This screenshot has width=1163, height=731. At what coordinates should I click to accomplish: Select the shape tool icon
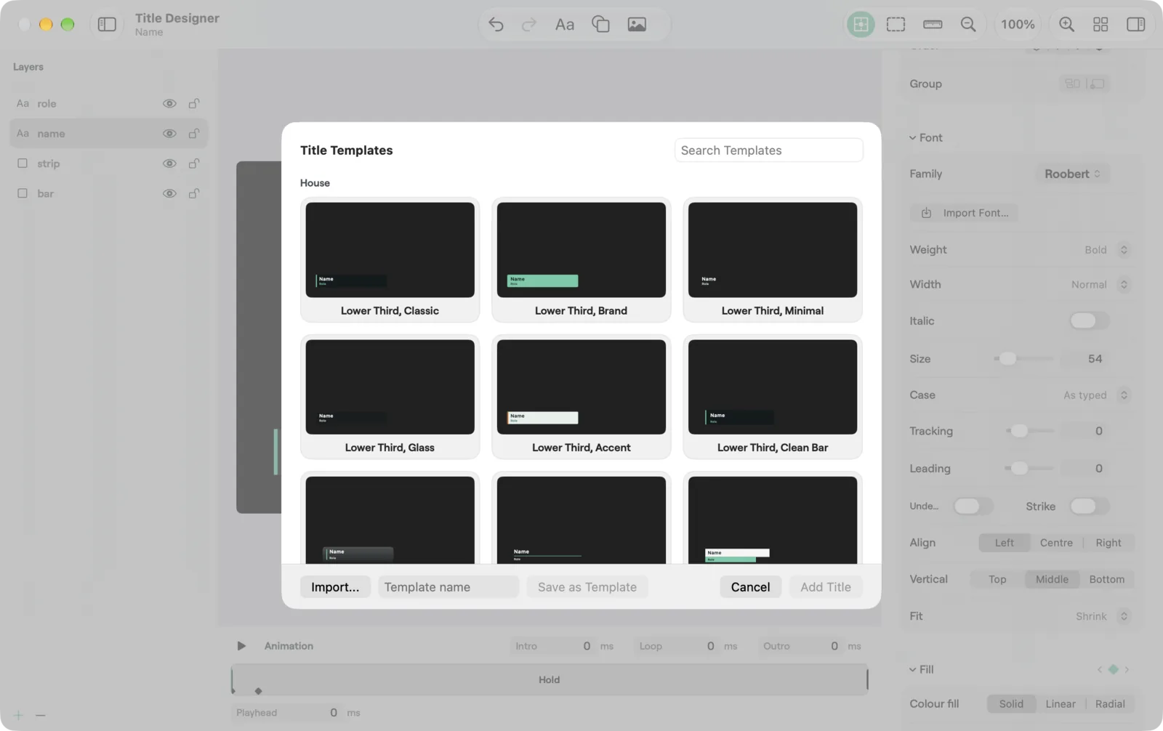(600, 24)
